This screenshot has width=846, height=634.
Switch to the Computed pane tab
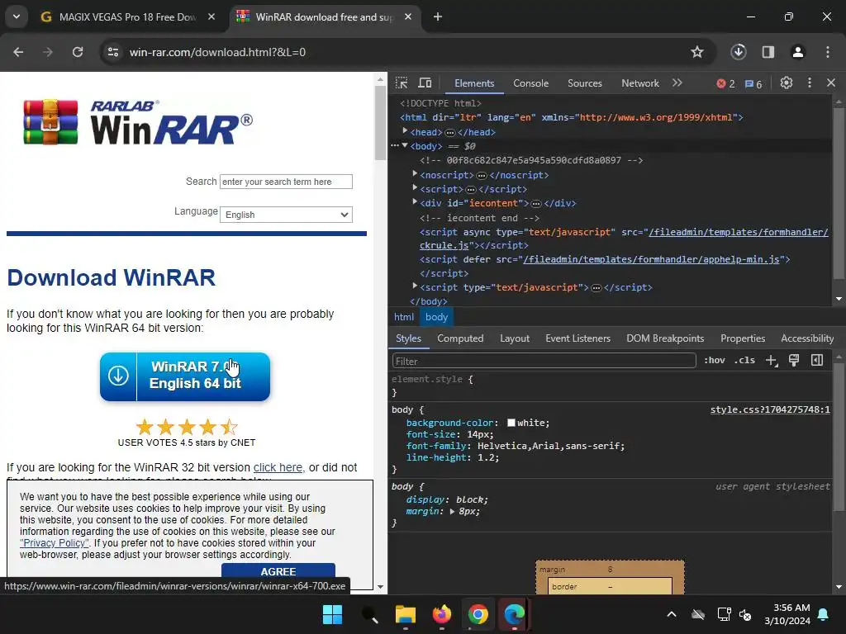460,338
